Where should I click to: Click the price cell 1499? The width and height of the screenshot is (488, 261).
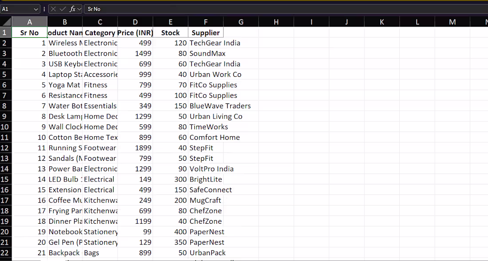pyautogui.click(x=135, y=54)
